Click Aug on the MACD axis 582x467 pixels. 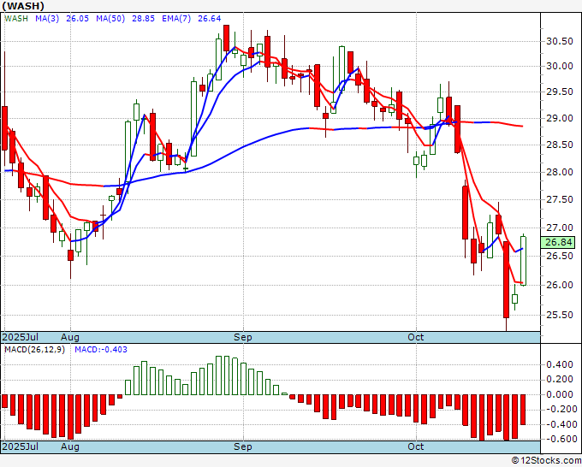point(70,446)
